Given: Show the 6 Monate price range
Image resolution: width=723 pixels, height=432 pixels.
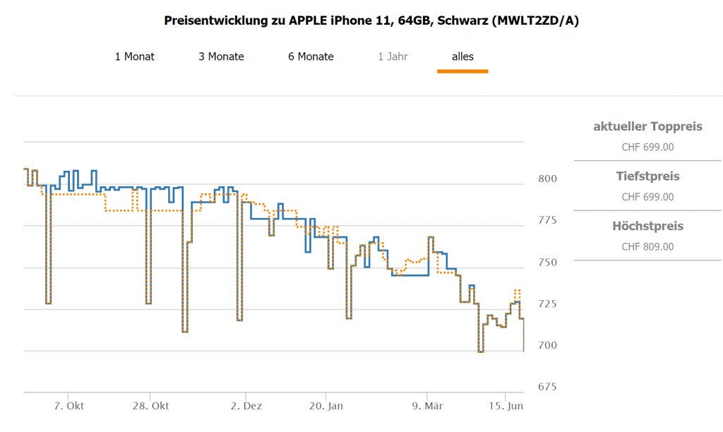Looking at the screenshot, I should click(x=311, y=56).
